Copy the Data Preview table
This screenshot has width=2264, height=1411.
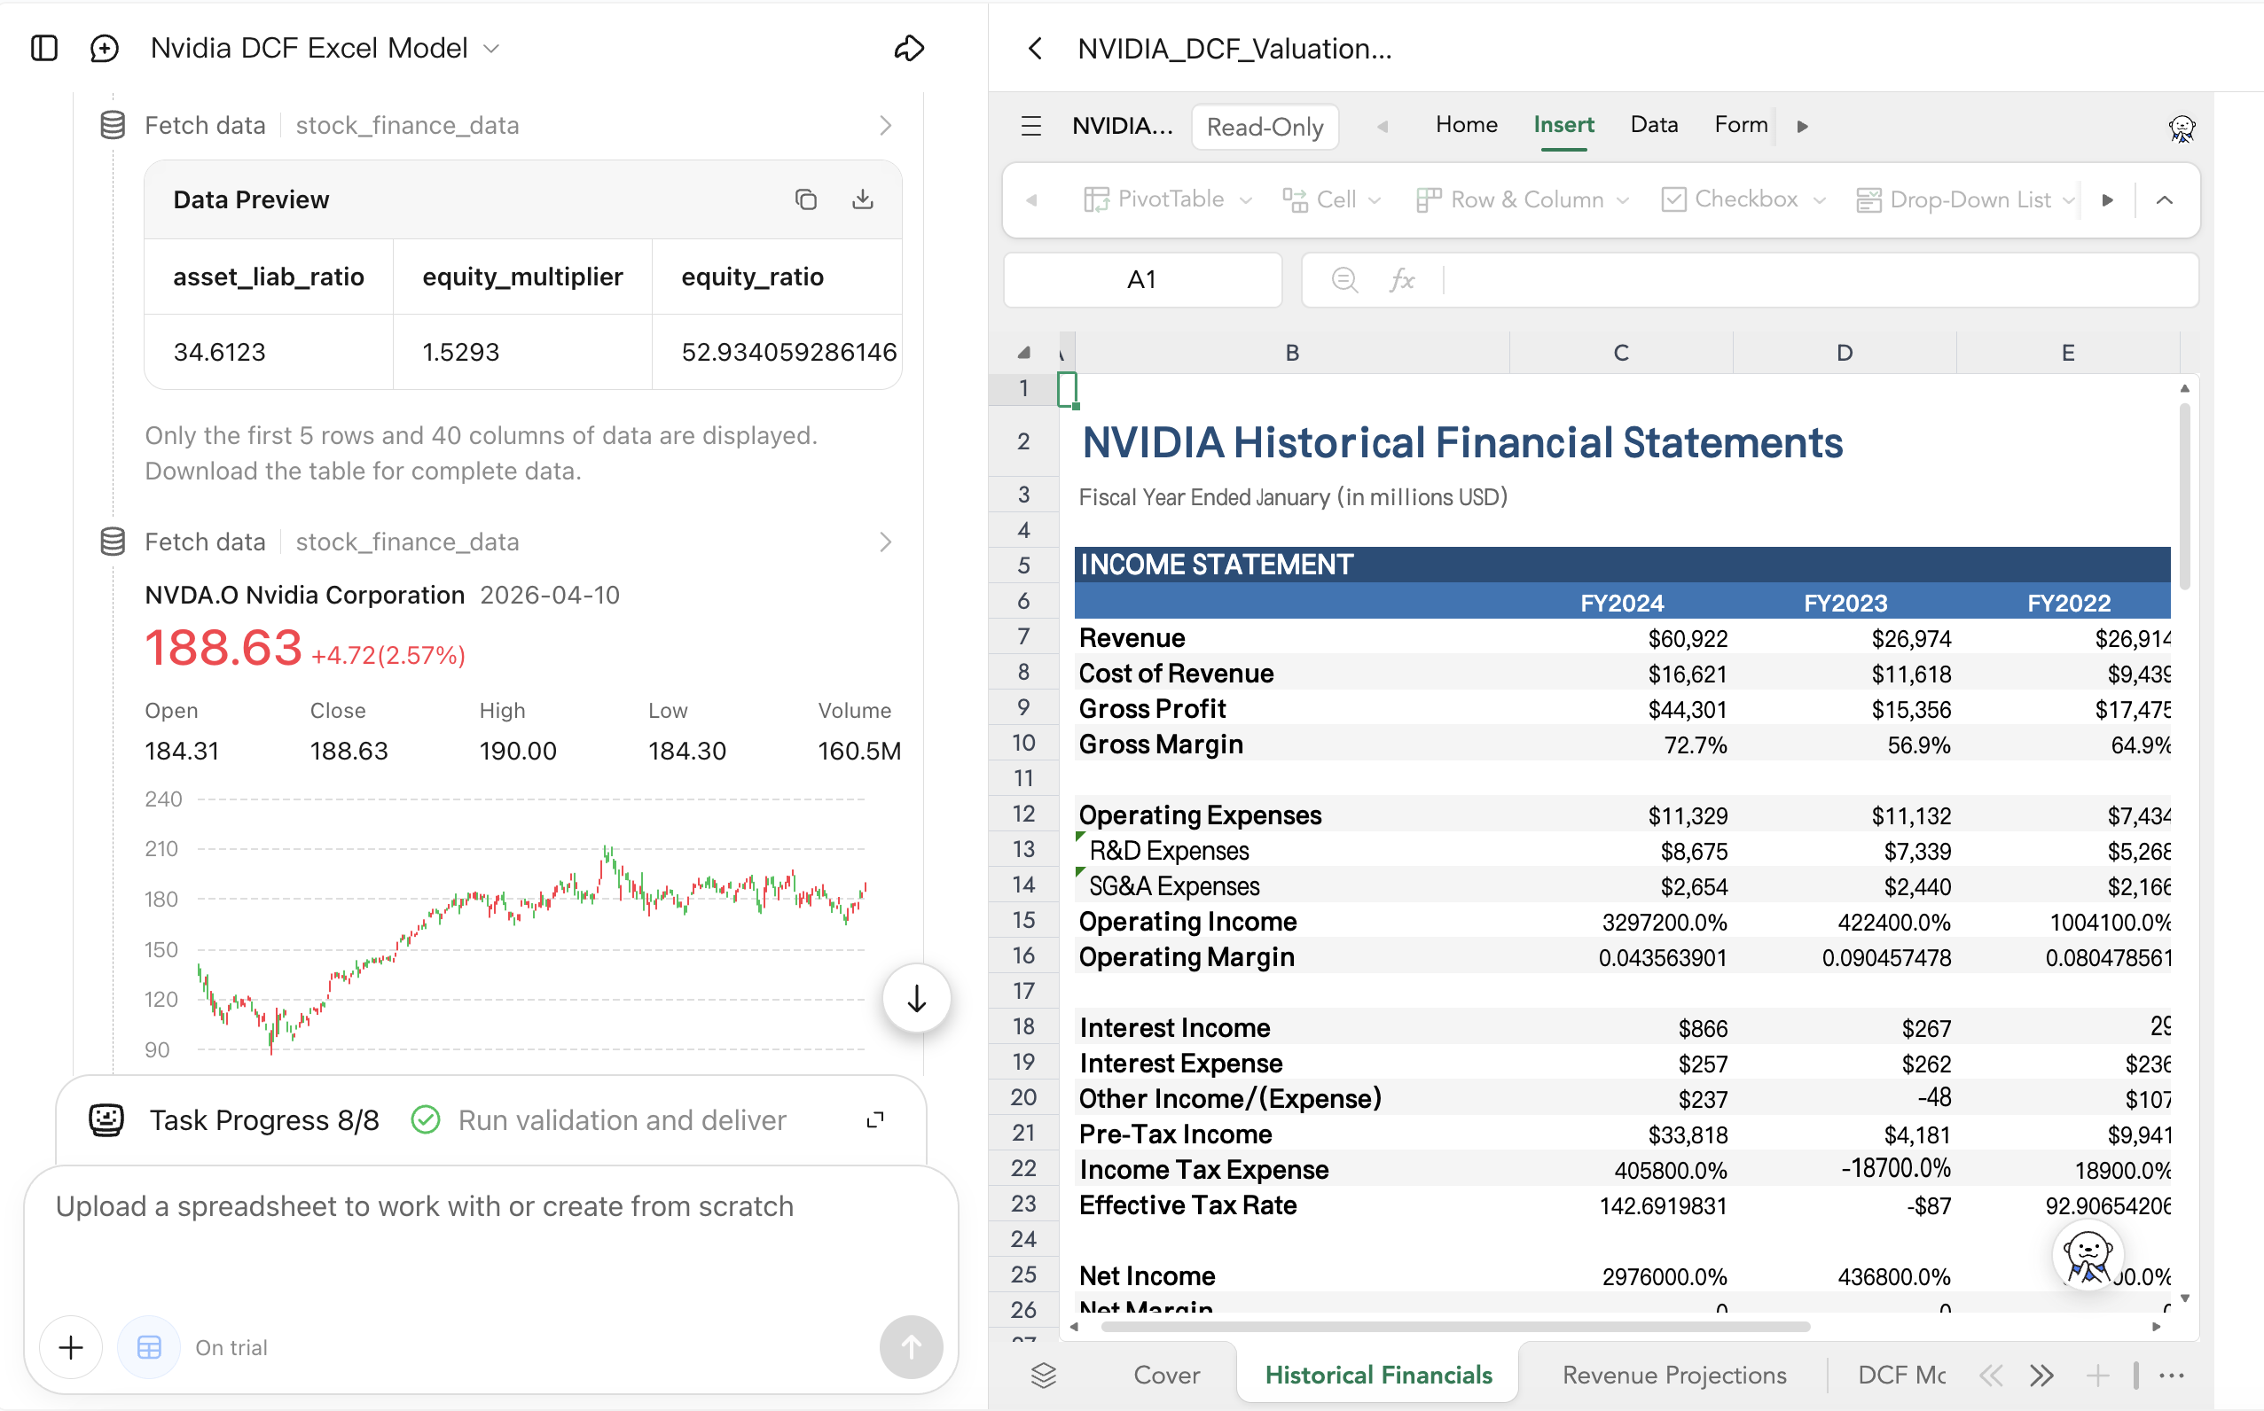[806, 199]
